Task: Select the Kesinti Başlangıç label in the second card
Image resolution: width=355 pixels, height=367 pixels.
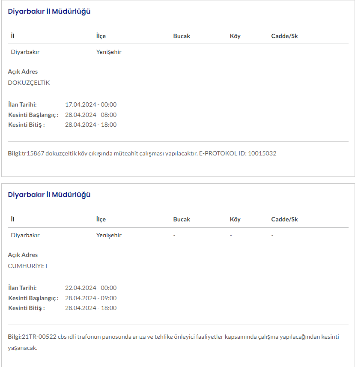Action: pos(33,298)
